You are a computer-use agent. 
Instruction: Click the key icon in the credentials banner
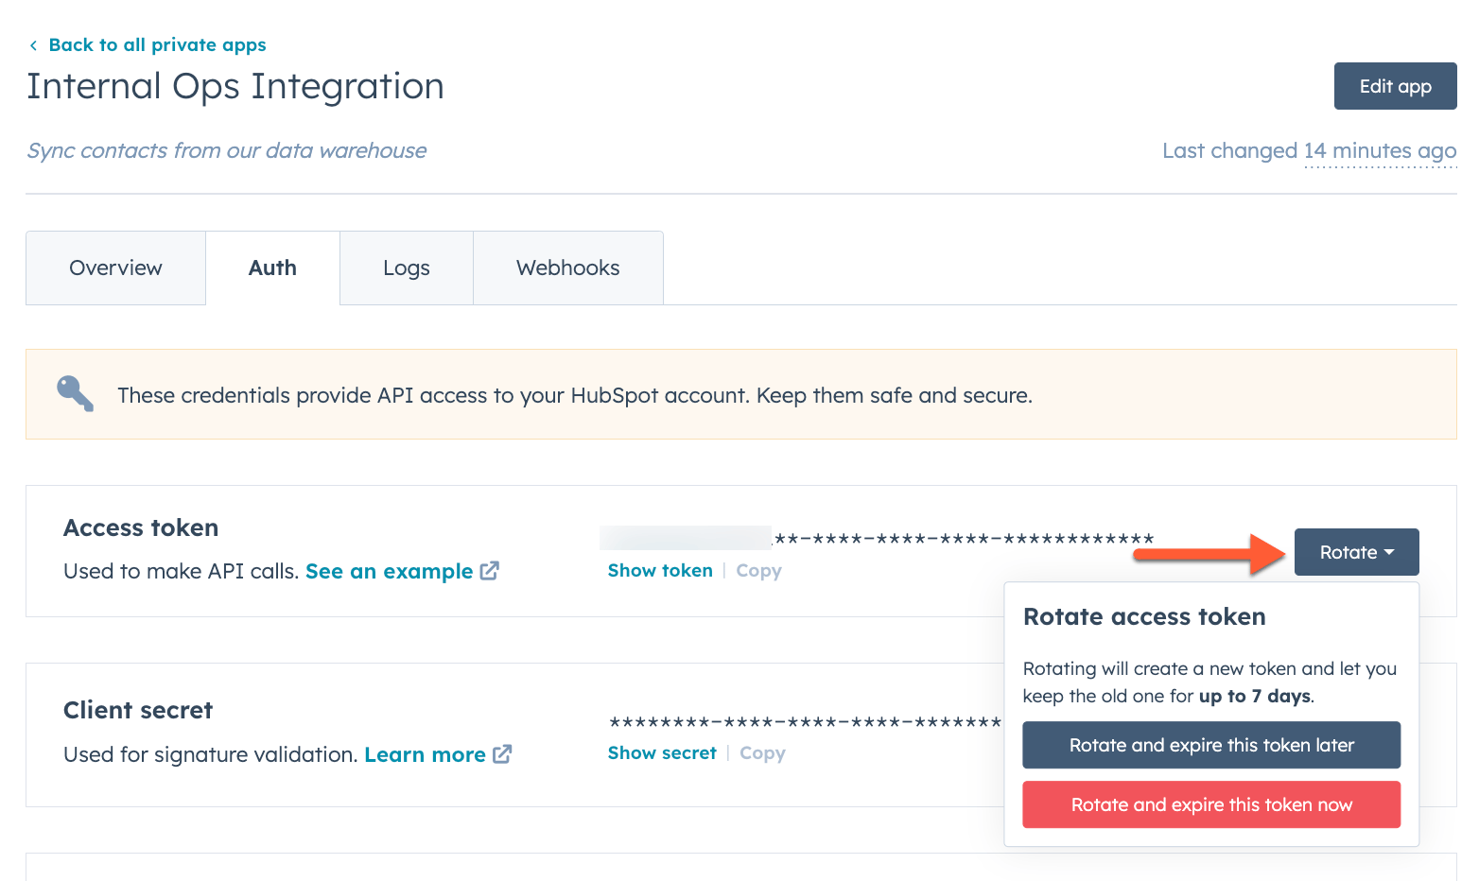74,394
